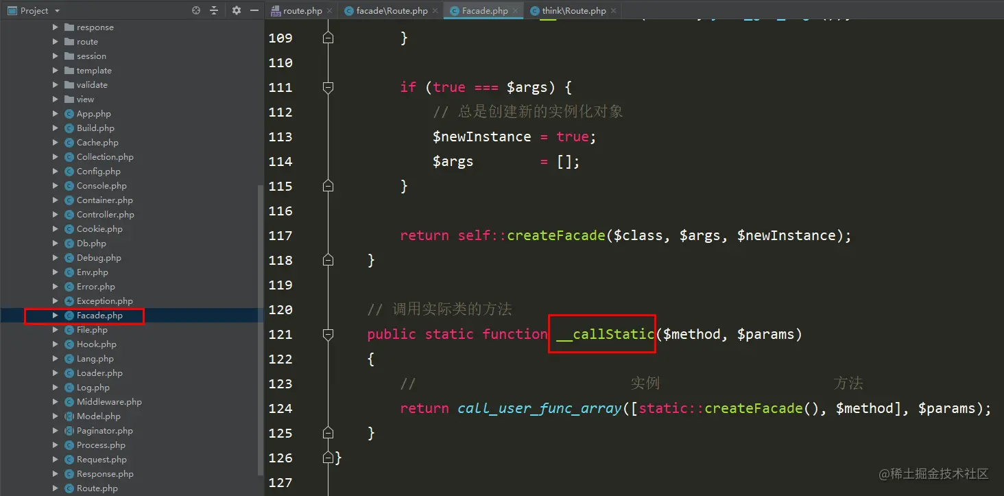Open Middleware.php in the project tree
Screen dimensions: 1004x496
pyautogui.click(x=109, y=402)
